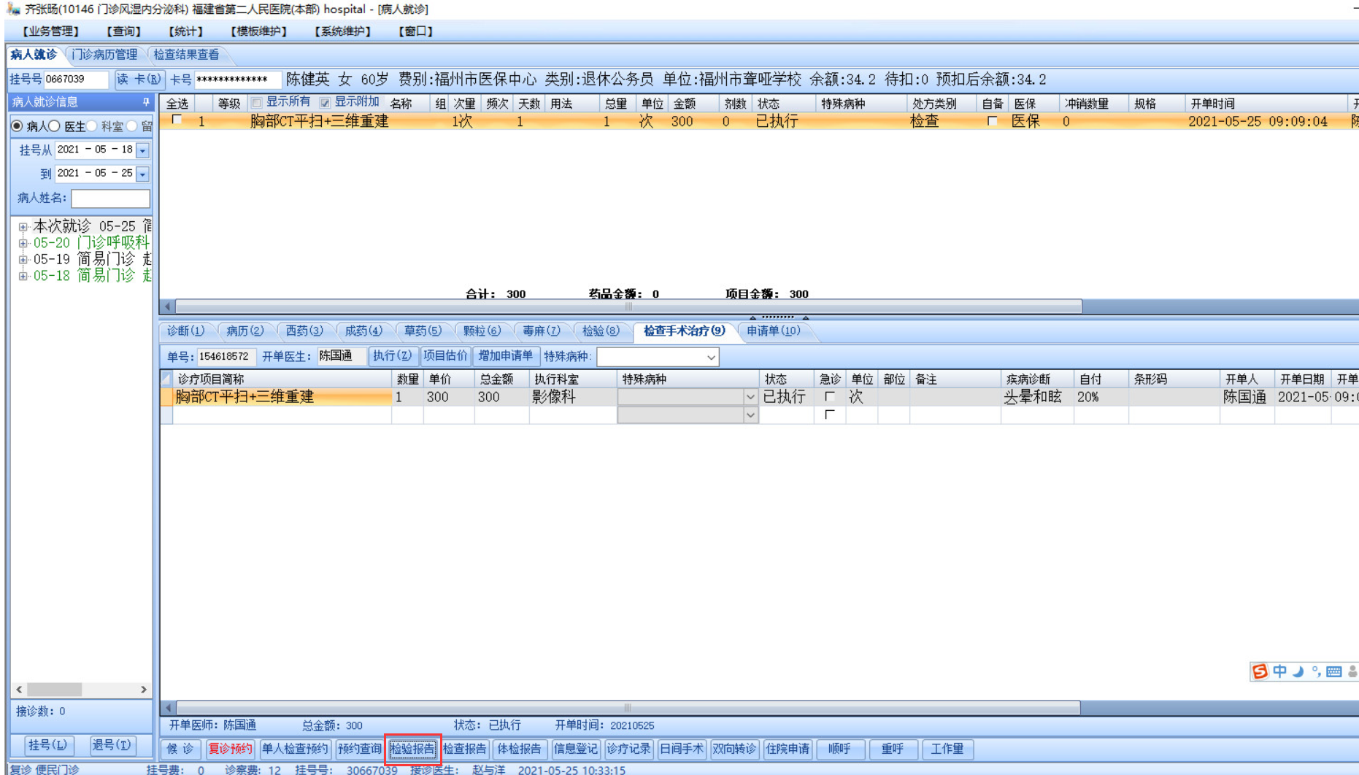
Task: Click the 执行(Z) button
Action: (393, 356)
